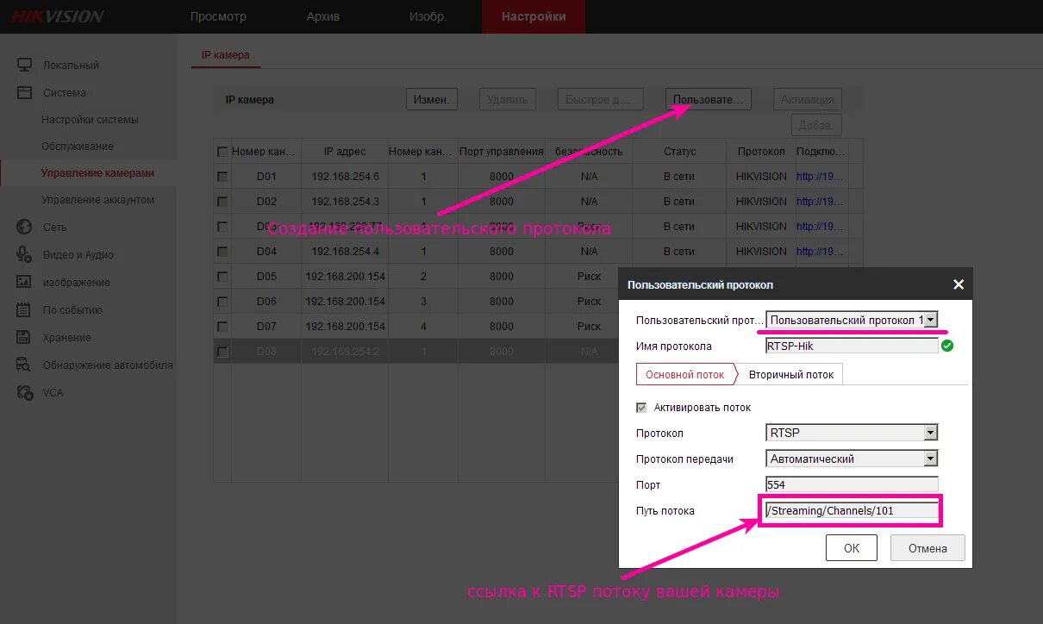
Task: Check the D06 camera row checkbox
Action: point(222,302)
